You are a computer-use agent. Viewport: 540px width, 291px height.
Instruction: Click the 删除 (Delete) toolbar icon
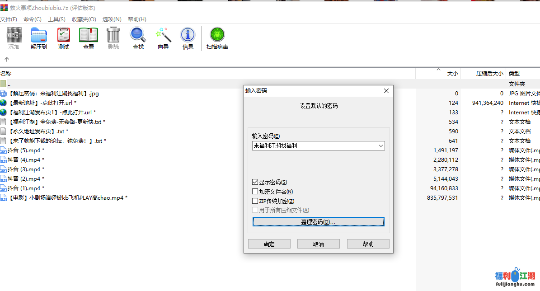click(x=113, y=38)
